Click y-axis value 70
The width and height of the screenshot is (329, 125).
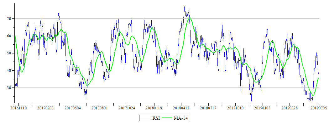coord(9,19)
